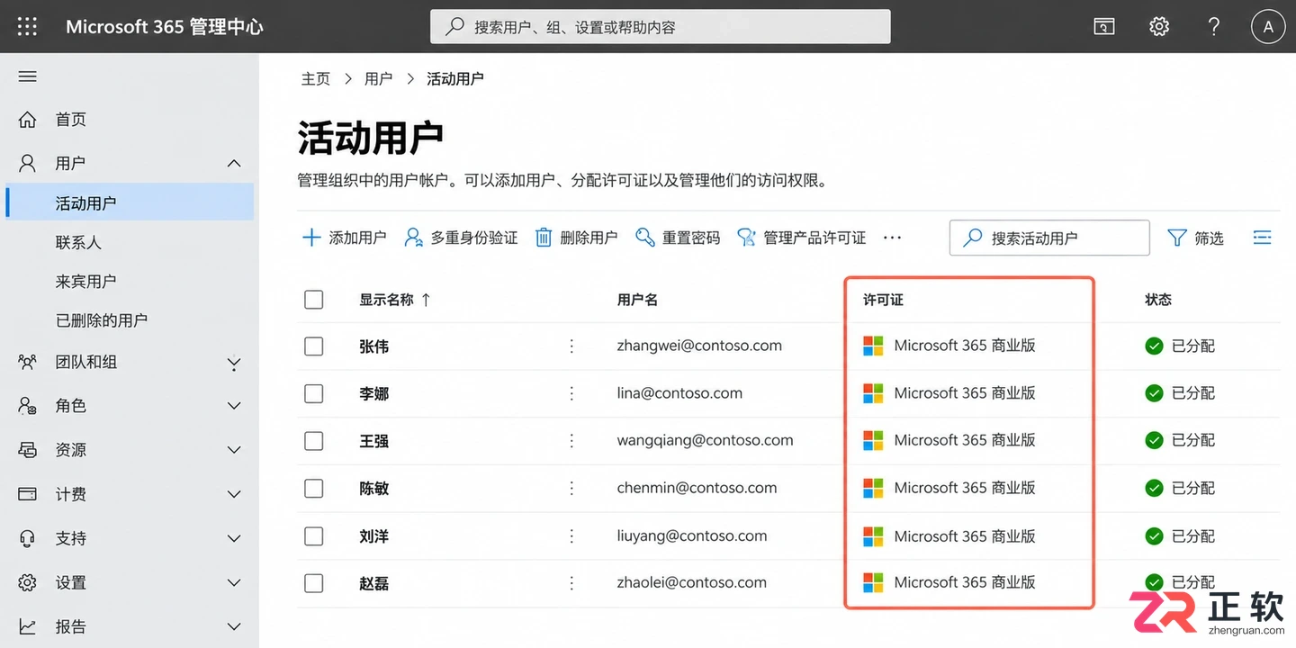This screenshot has height=648, width=1296.
Task: Click the headset icon beside 支持
Action: click(x=28, y=538)
